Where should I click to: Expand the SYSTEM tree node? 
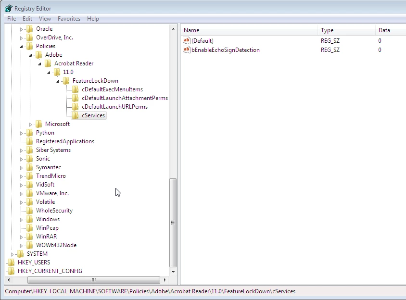[12, 254]
